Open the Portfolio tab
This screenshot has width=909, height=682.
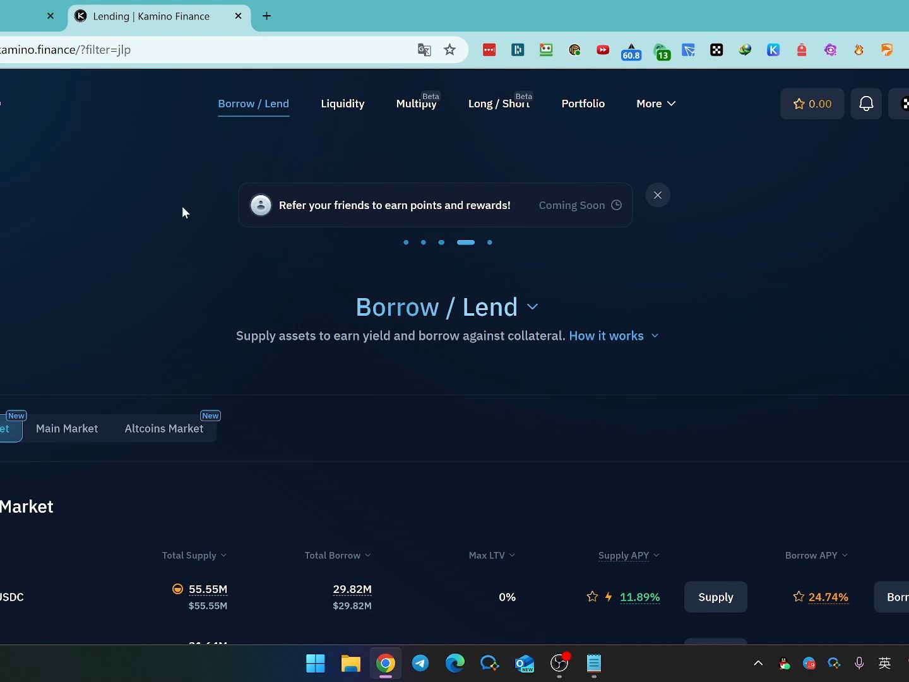[x=583, y=104]
